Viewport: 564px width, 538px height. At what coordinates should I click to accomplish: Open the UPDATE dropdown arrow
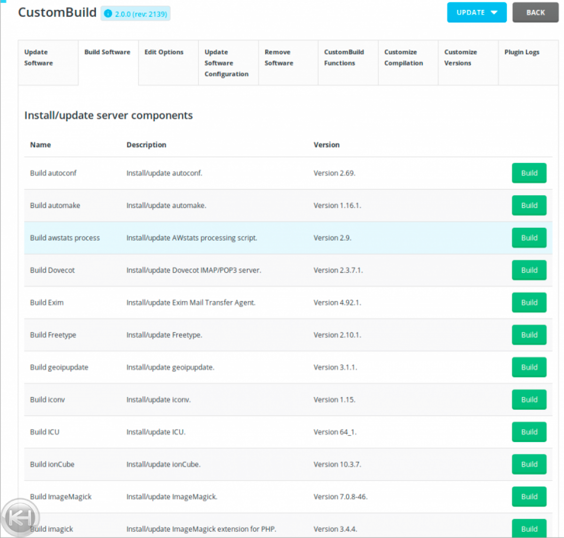494,13
